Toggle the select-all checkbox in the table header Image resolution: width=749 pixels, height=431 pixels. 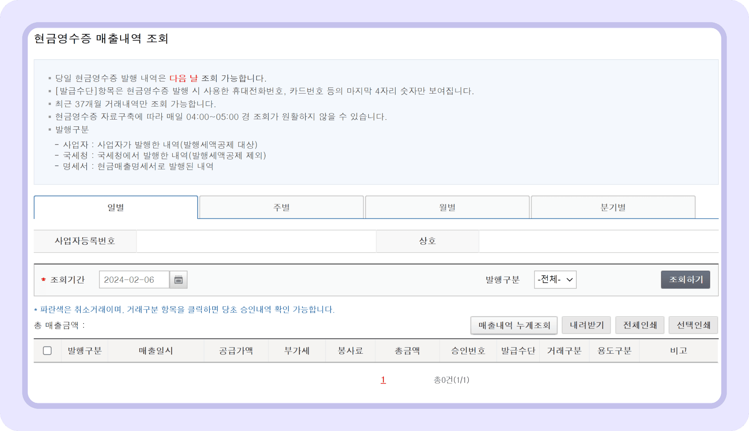[x=48, y=351]
